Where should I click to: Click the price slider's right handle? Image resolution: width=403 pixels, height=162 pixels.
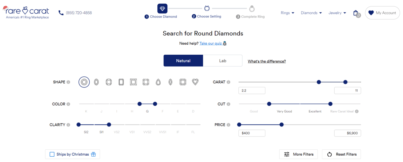pyautogui.click(x=282, y=125)
